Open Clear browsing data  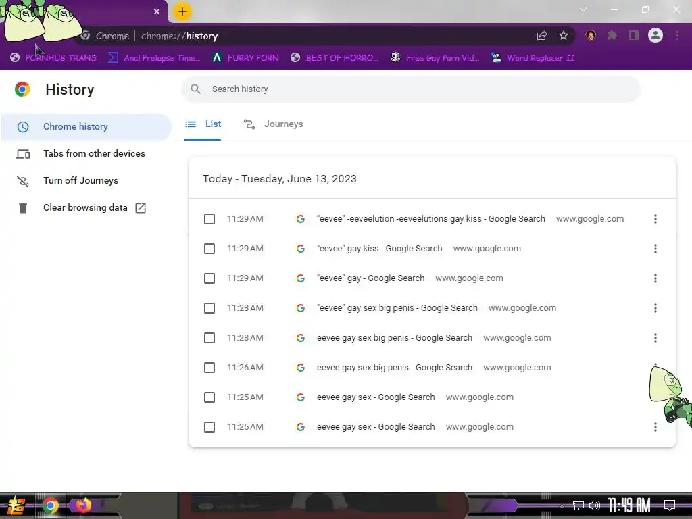click(86, 208)
